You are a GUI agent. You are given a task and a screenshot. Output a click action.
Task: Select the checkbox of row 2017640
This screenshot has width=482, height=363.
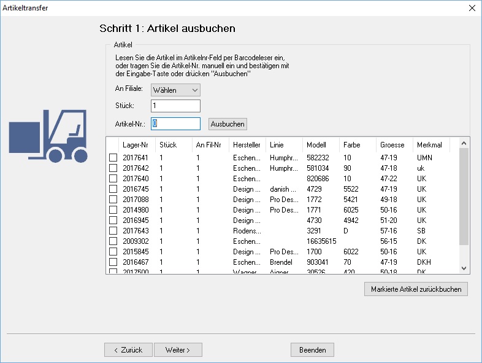coord(113,179)
